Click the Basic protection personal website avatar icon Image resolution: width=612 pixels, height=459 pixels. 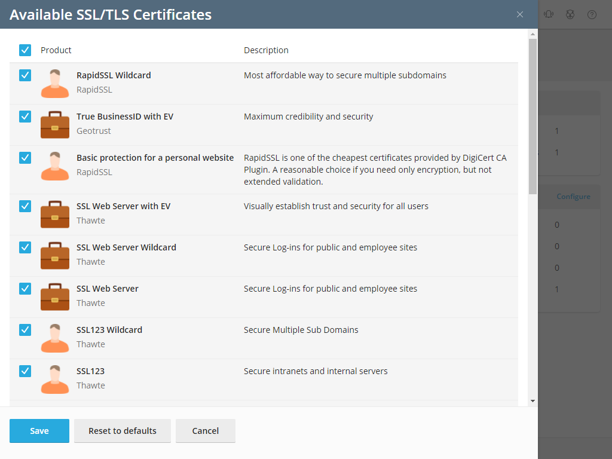tap(55, 166)
